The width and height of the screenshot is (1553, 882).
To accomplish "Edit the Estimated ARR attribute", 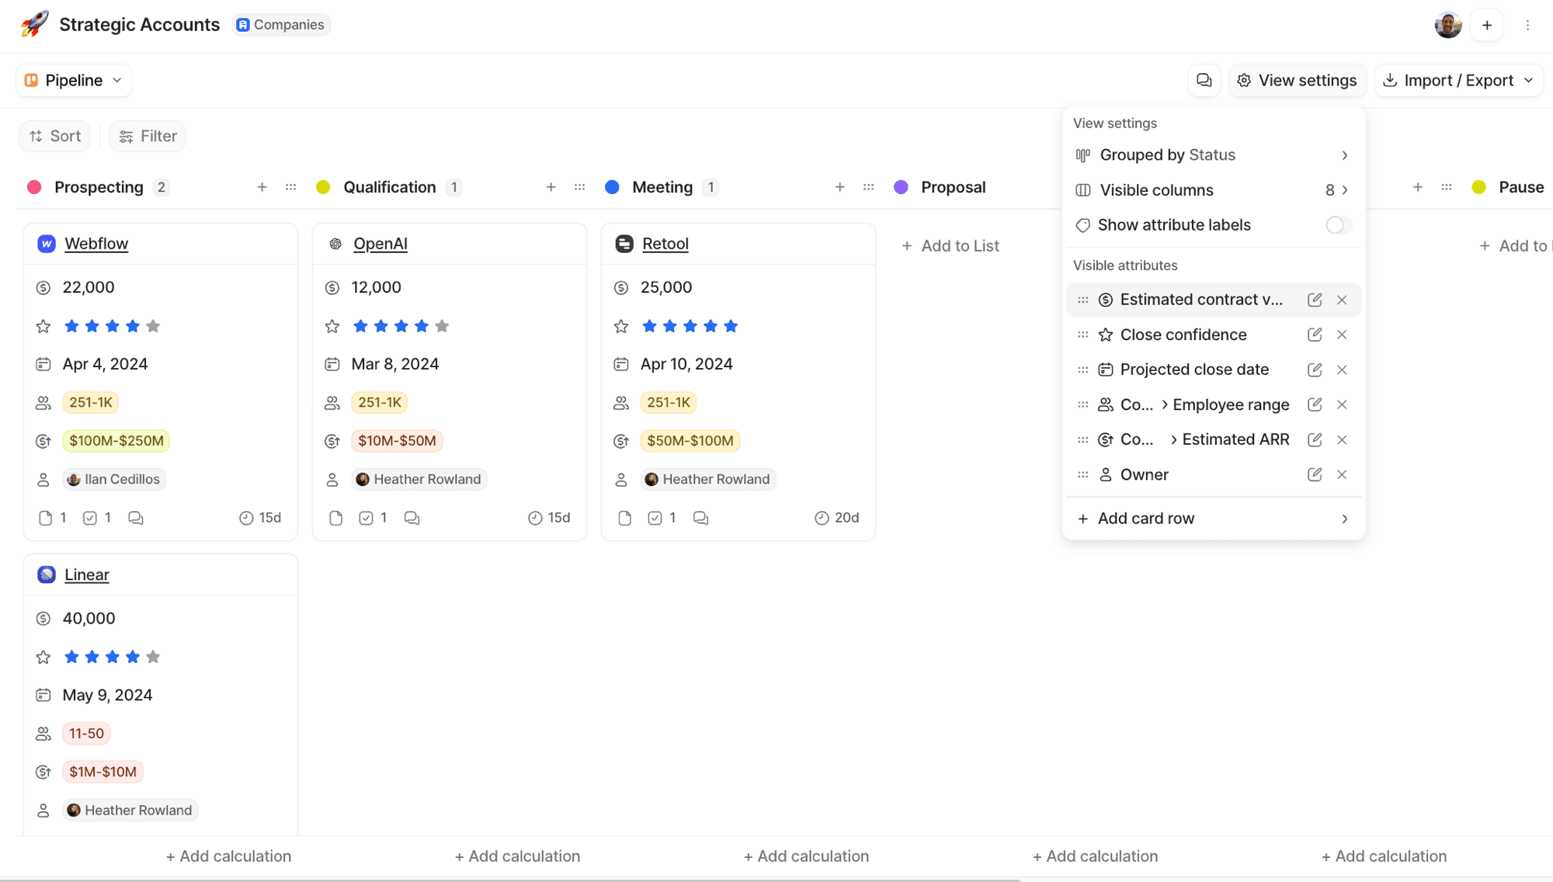I will 1315,439.
